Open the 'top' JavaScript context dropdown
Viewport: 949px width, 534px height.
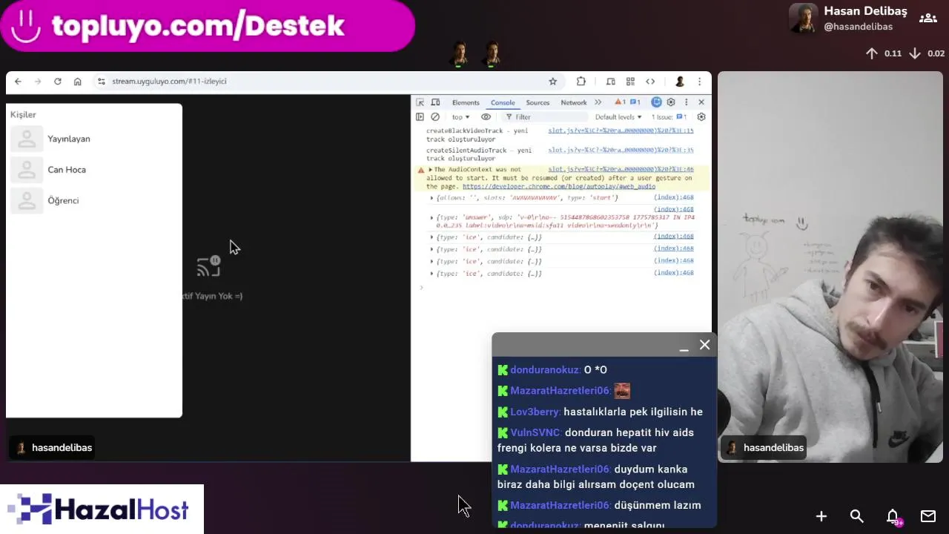(460, 117)
